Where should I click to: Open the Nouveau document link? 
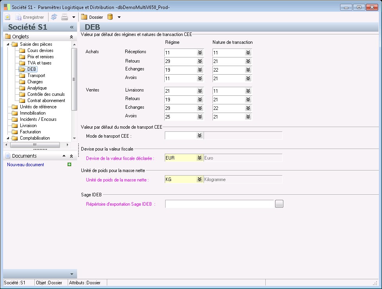pos(25,165)
